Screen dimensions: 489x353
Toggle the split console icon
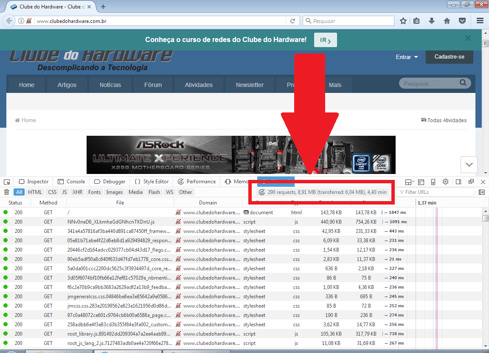[421, 182]
